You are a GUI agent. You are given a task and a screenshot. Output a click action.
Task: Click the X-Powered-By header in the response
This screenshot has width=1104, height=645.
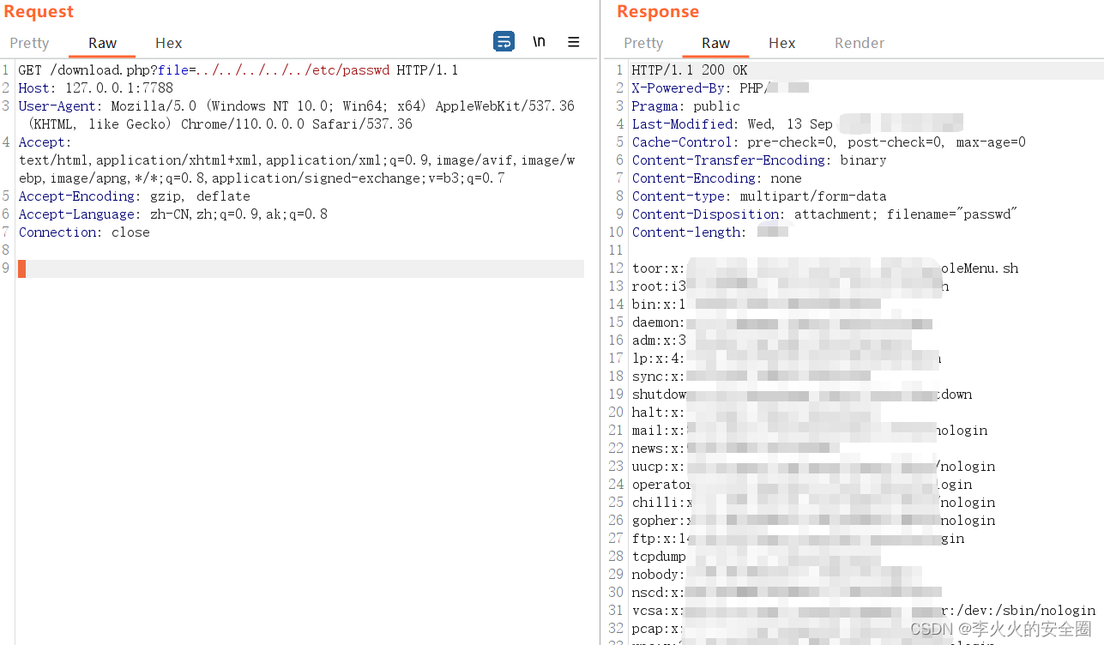(721, 88)
